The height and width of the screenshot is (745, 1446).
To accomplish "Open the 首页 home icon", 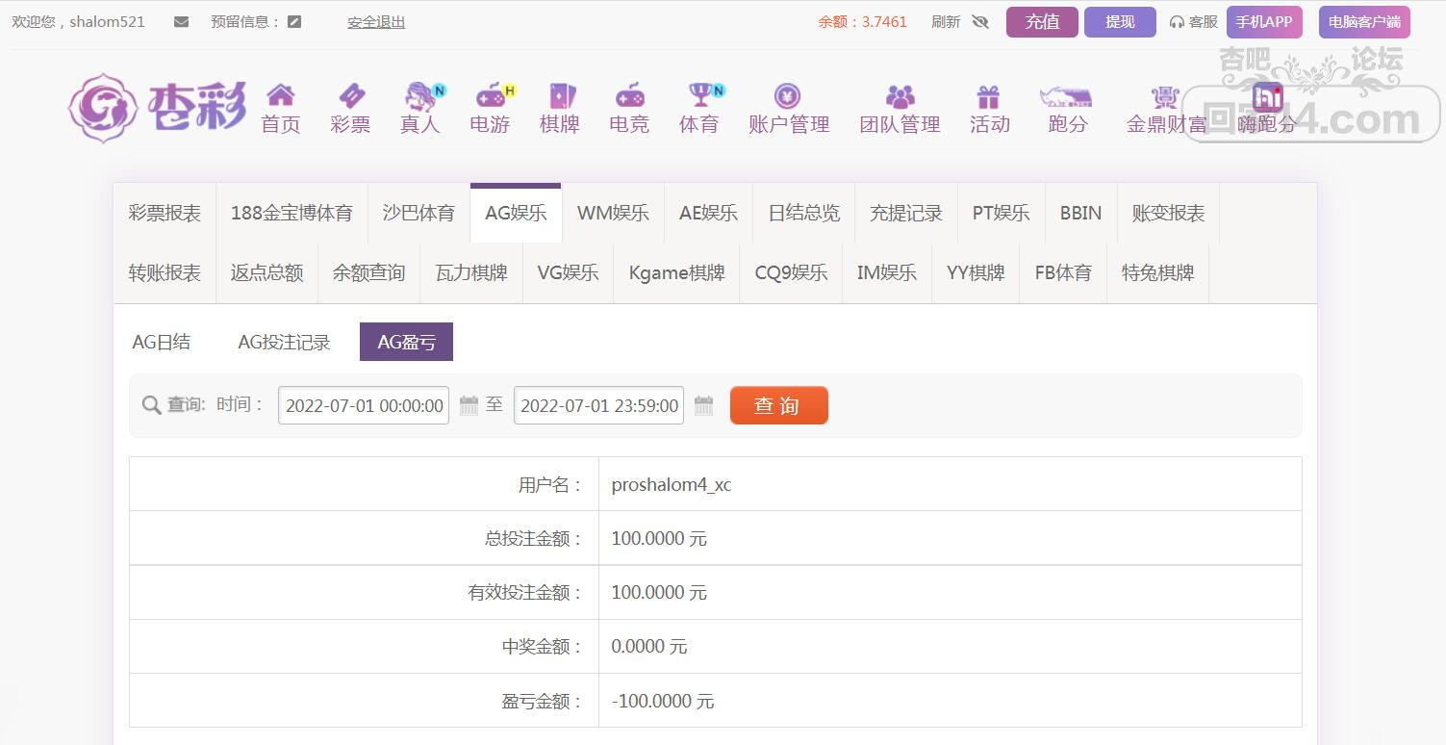I will click(280, 95).
